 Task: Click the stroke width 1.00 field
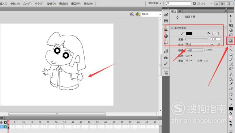pyautogui.click(x=216, y=39)
